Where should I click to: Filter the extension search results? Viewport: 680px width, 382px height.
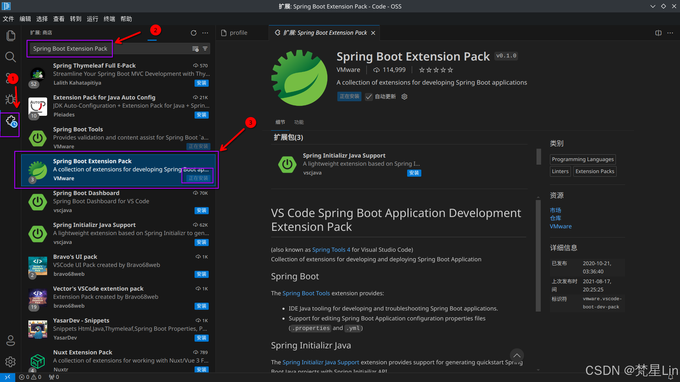click(x=205, y=49)
